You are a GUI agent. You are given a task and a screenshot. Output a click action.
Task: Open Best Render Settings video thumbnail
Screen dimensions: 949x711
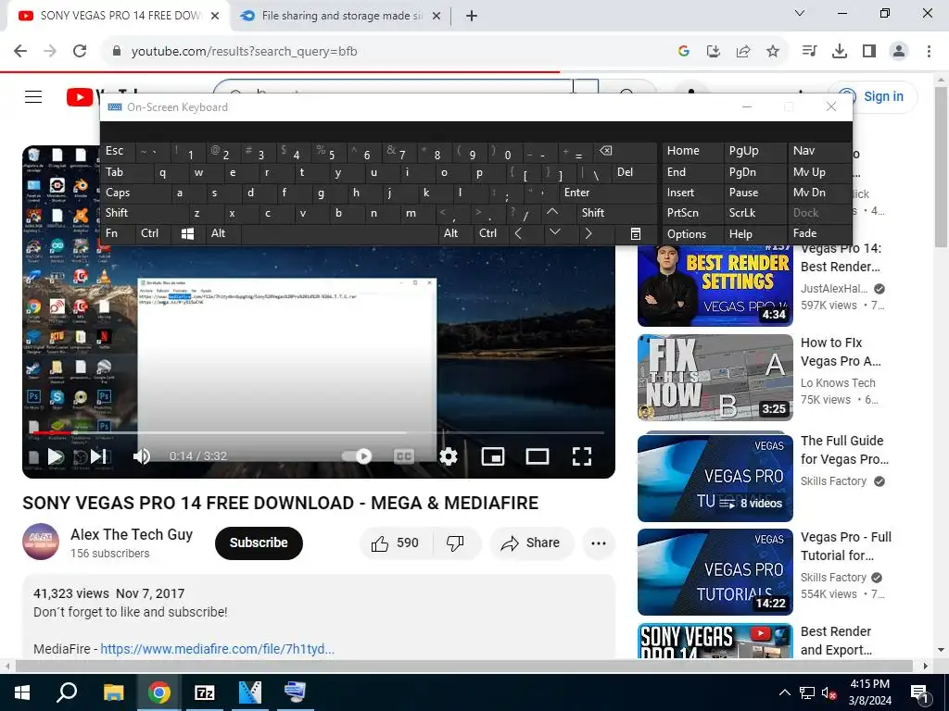pos(715,285)
